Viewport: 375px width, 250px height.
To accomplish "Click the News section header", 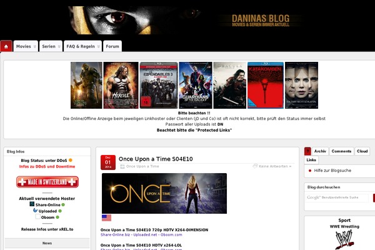I will point(47,243).
